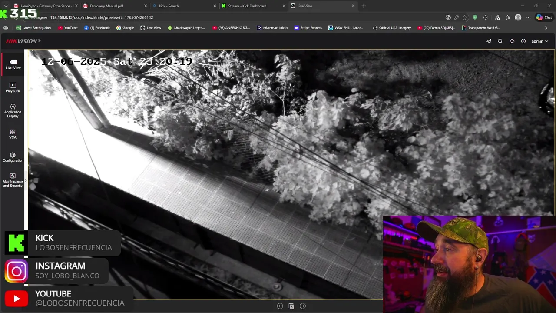The width and height of the screenshot is (556, 313).
Task: Open the Shadowgun Legends bookmark
Action: pos(186,28)
